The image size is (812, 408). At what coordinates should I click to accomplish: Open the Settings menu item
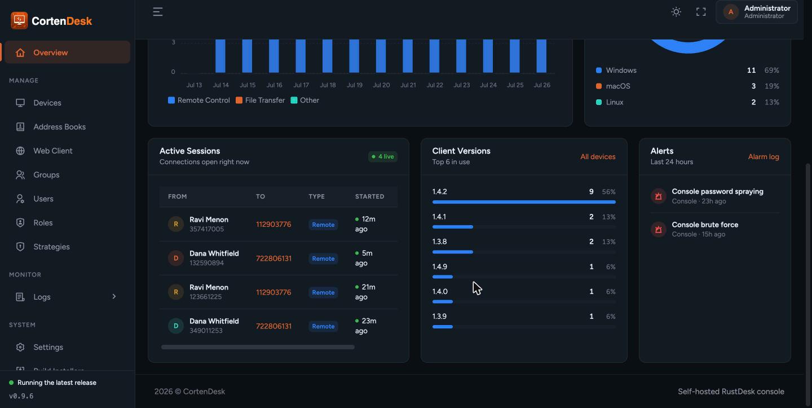[68, 347]
